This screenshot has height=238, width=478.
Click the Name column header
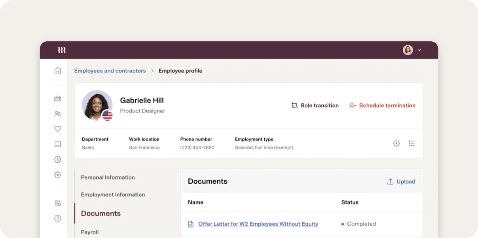[195, 202]
